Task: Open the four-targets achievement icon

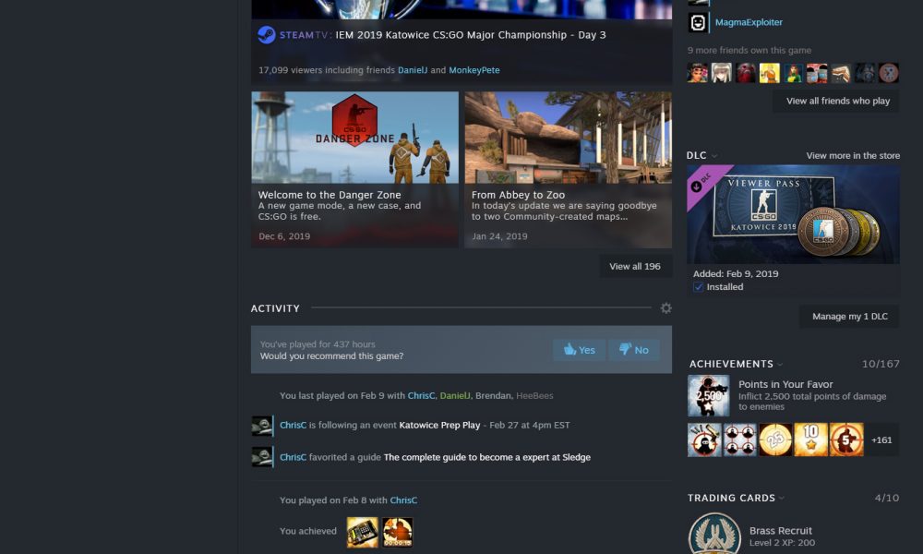Action: click(x=740, y=440)
